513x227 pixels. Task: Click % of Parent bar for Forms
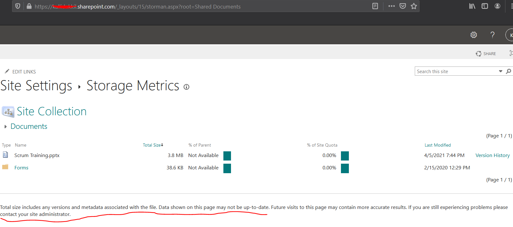(x=227, y=168)
